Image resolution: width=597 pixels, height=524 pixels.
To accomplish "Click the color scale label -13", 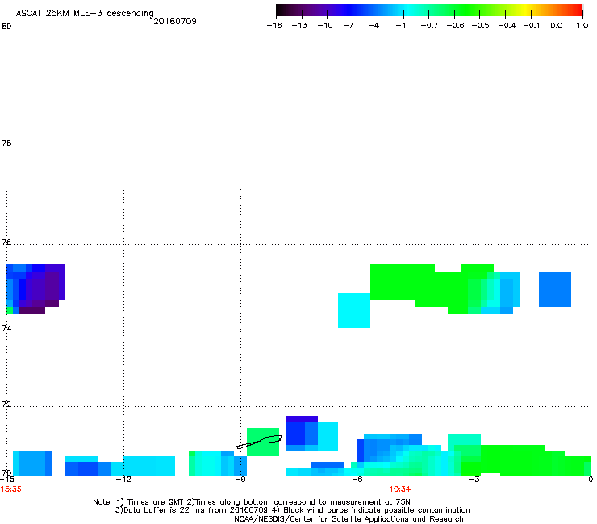I will click(299, 26).
